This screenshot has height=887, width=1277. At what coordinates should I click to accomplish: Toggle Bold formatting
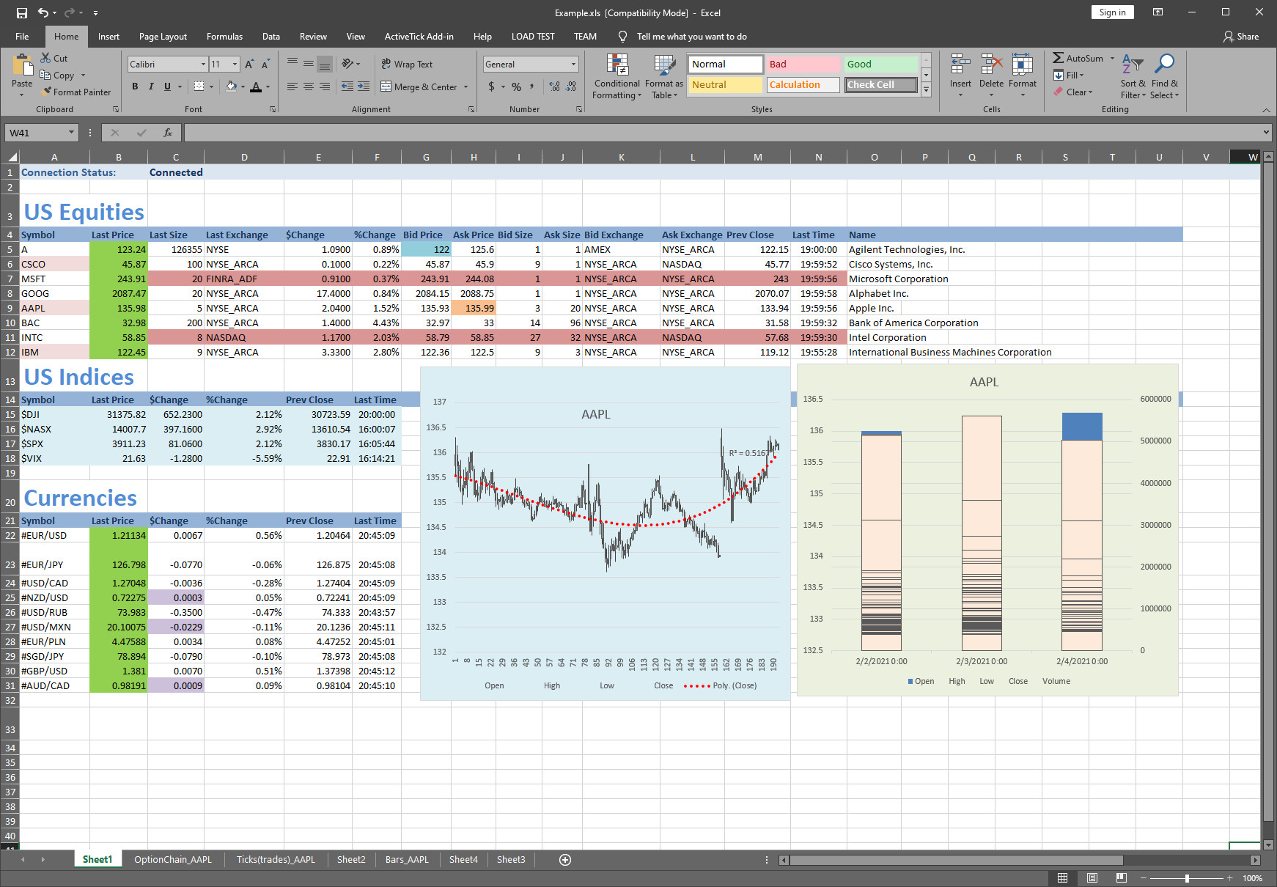click(x=135, y=87)
